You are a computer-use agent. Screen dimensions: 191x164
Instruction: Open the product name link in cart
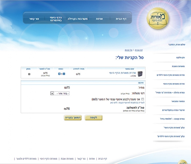point(122,73)
